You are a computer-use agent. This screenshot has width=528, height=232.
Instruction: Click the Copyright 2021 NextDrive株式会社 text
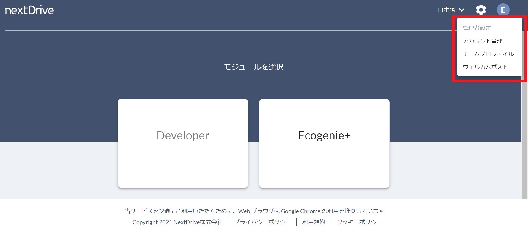click(177, 222)
